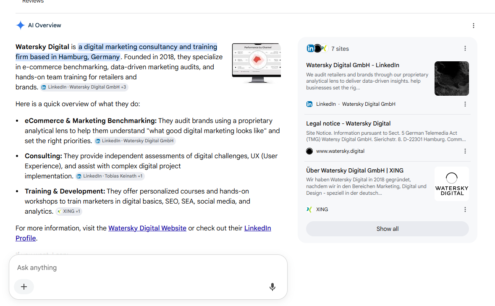Click the black circle favicon of www.watersky.digital

309,151
